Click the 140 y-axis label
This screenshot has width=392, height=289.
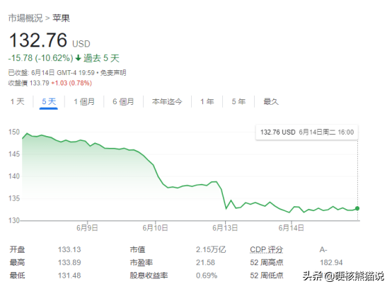click(14, 176)
